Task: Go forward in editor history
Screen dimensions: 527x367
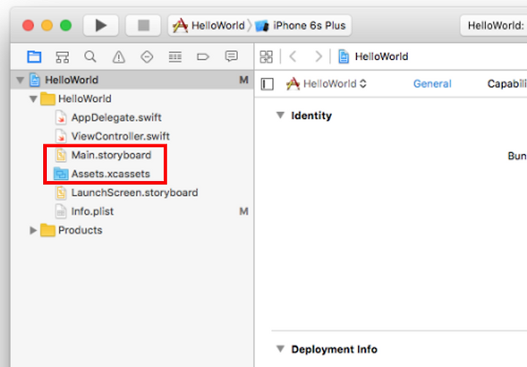Action: click(x=318, y=56)
